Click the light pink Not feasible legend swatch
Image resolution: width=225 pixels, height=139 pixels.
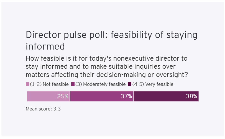click(27, 84)
